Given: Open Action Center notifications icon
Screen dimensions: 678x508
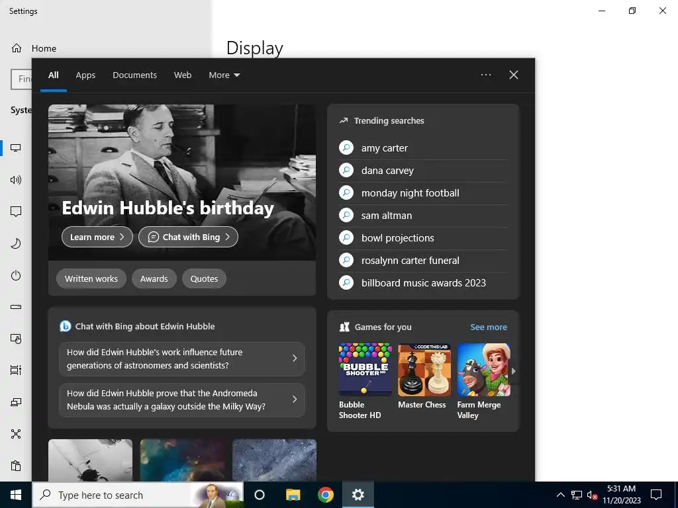Looking at the screenshot, I should click(x=656, y=495).
